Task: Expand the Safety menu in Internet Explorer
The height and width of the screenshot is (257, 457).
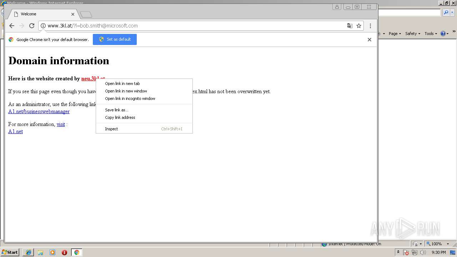Action: click(x=412, y=34)
